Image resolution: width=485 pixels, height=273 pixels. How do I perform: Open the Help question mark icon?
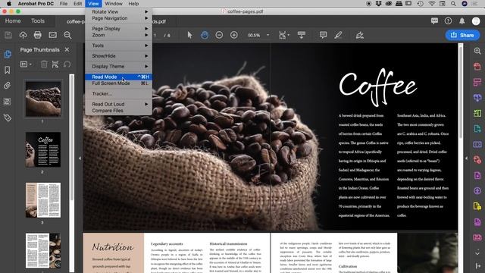[x=448, y=20]
